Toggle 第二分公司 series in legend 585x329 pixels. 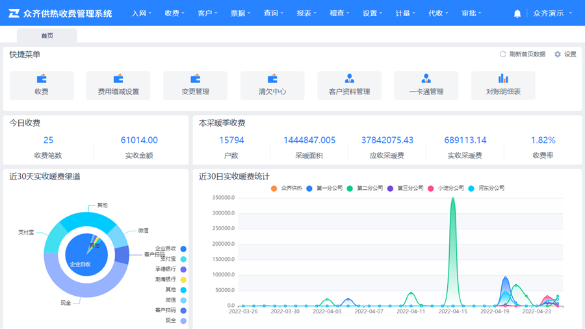tap(365, 189)
